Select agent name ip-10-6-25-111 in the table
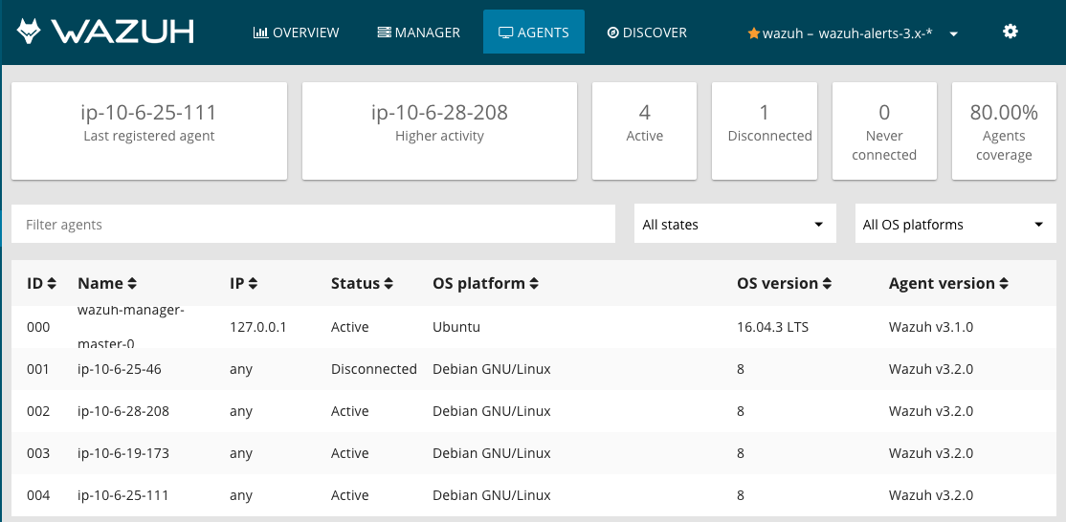 122,495
